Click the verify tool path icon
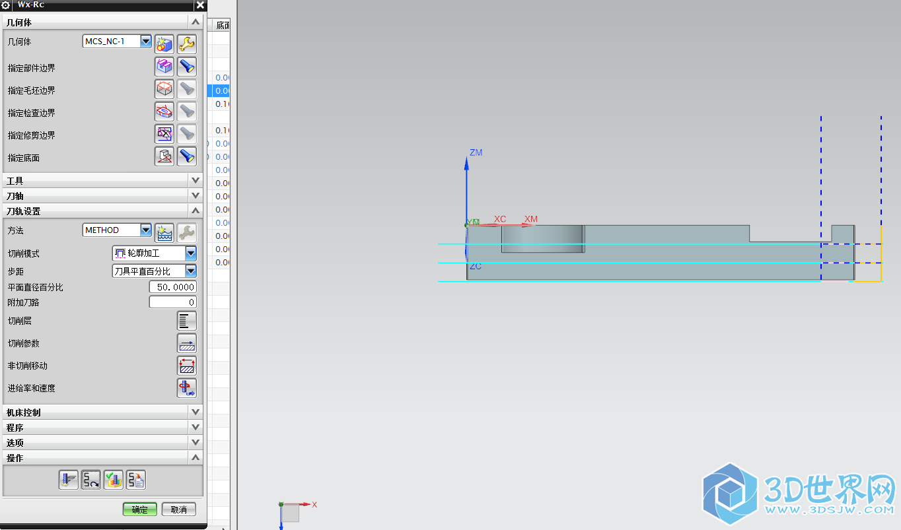The height and width of the screenshot is (530, 901). 114,480
